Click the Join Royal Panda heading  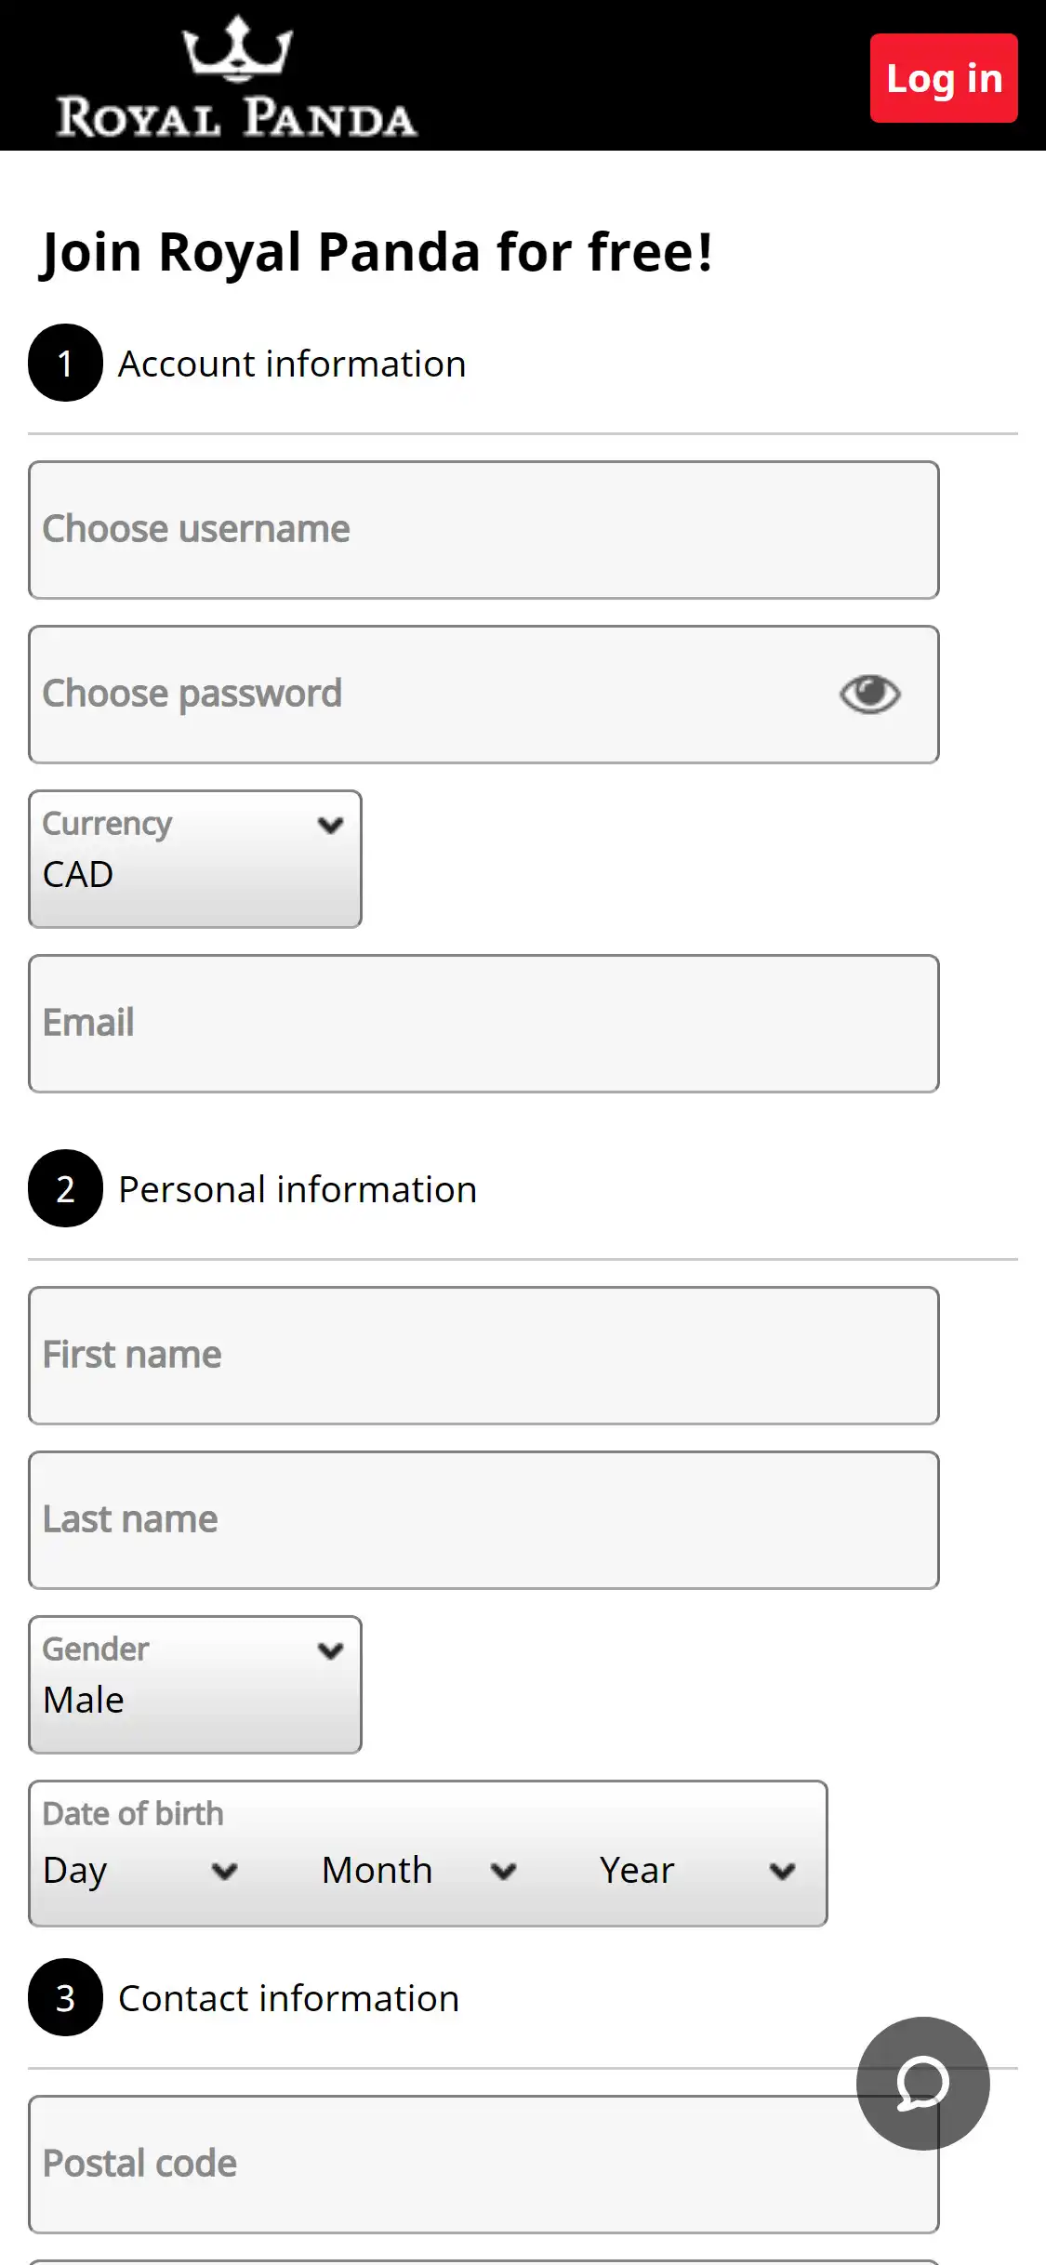377,252
